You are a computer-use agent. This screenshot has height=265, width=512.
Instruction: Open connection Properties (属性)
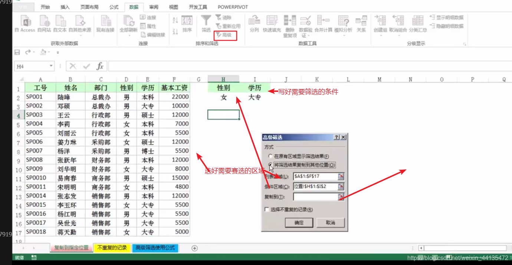pyautogui.click(x=148, y=26)
